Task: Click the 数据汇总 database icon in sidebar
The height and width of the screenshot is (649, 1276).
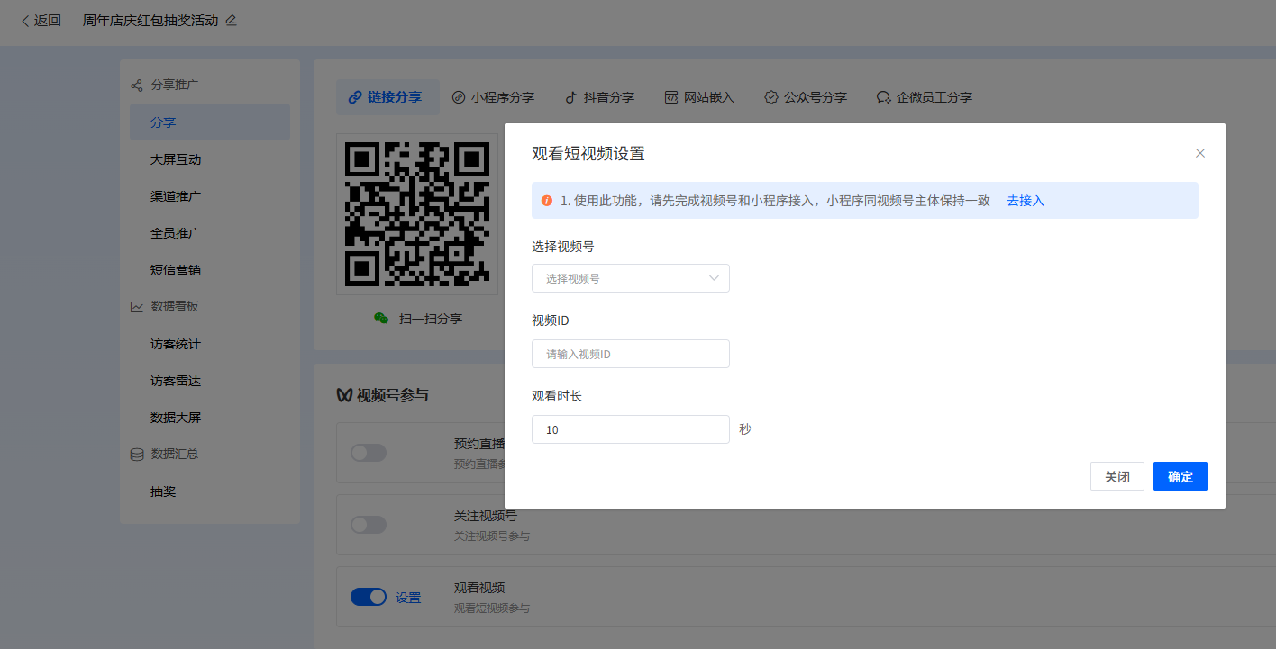Action: pos(137,455)
